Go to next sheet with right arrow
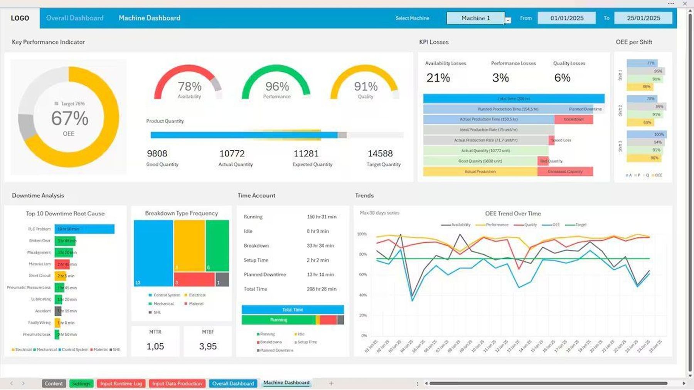Viewport: 694px width, 390px height. tap(23, 383)
